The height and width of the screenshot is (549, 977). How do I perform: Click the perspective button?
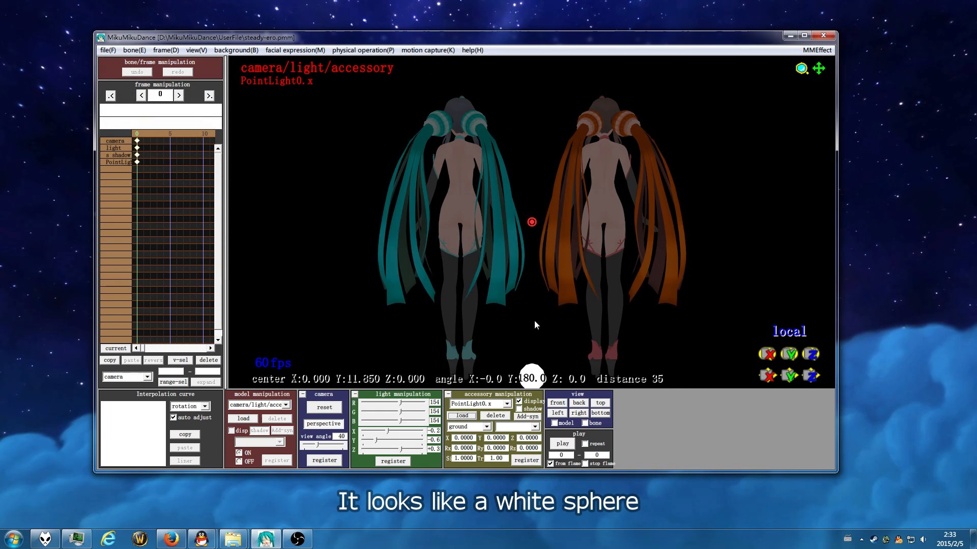(x=324, y=423)
